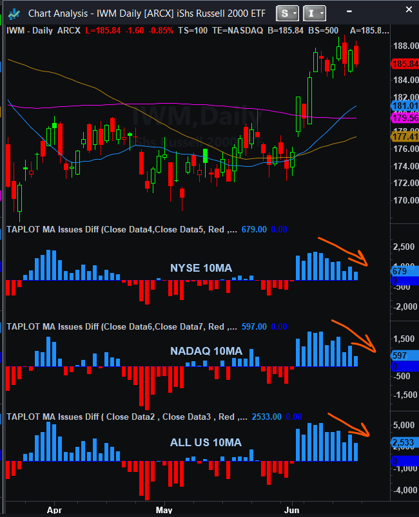Image resolution: width=419 pixels, height=517 pixels.
Task: Click the Jun label on time axis
Action: (x=292, y=510)
